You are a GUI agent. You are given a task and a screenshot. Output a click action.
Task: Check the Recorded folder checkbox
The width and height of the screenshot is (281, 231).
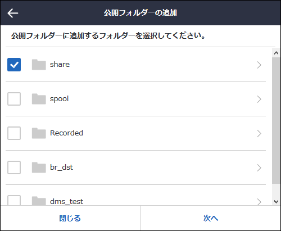point(14,133)
